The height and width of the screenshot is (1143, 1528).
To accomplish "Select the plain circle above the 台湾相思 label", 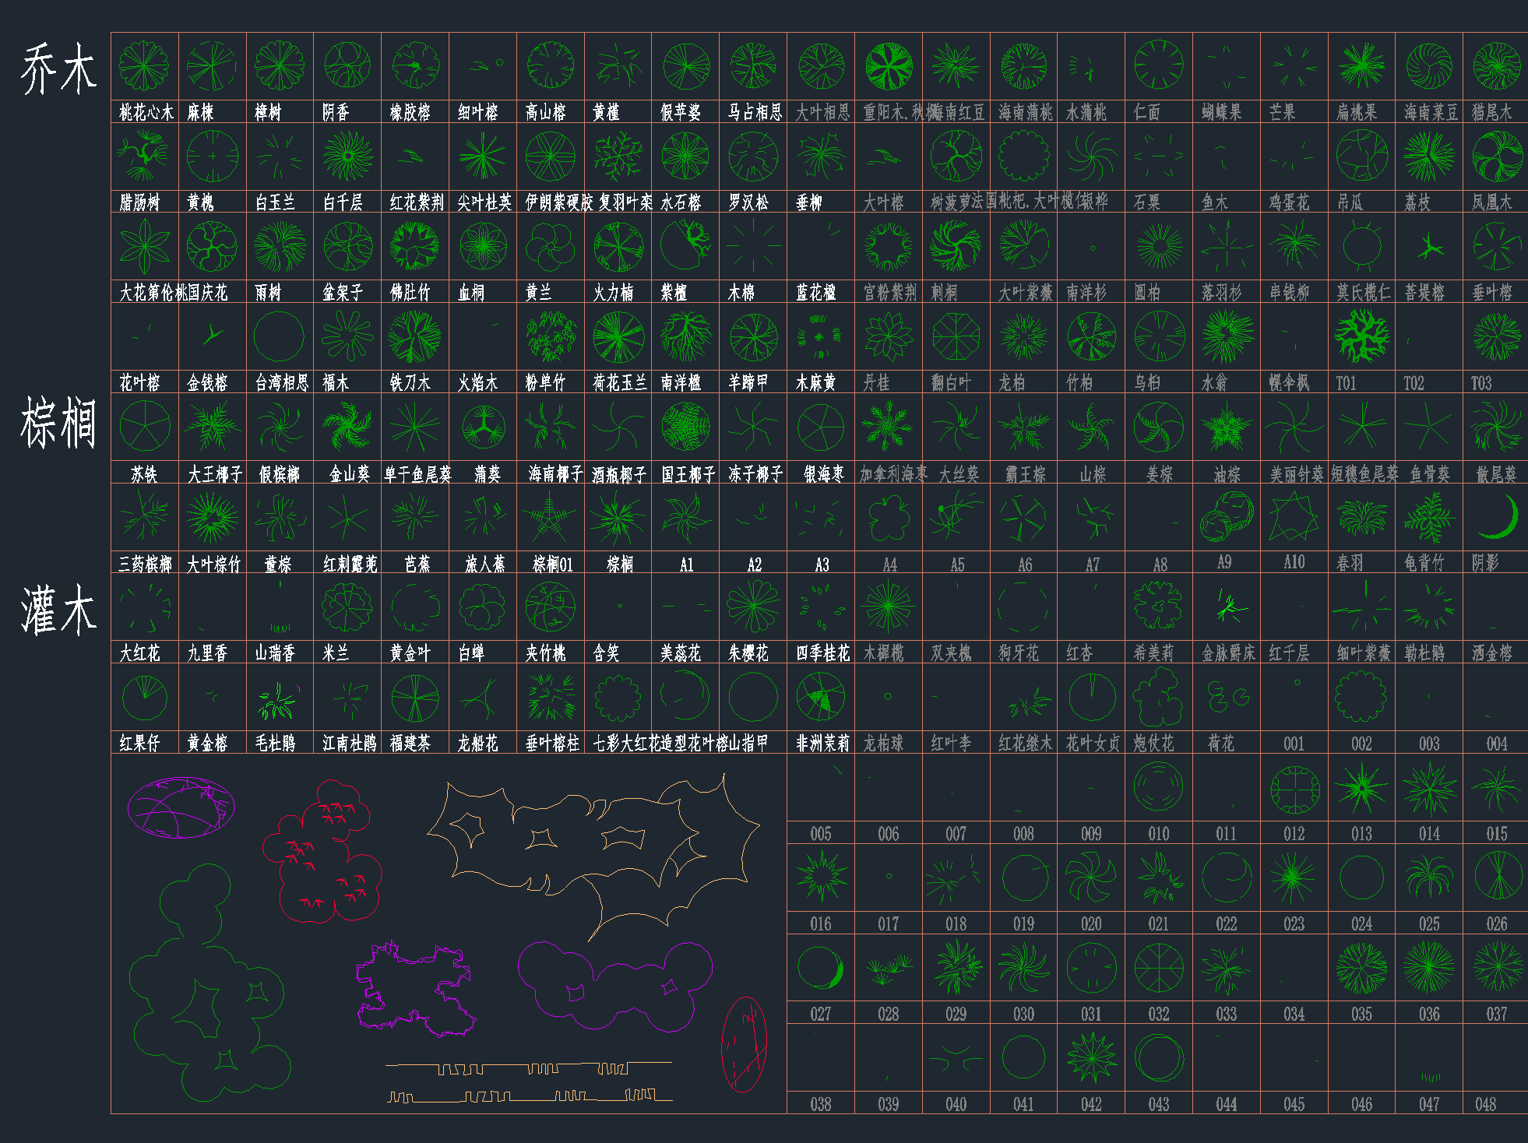I will [x=279, y=336].
